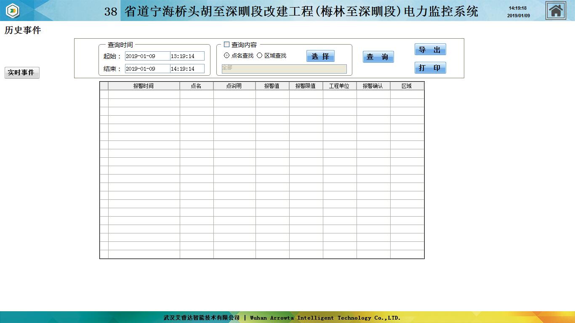Click the 报警确认 column header

pyautogui.click(x=373, y=86)
